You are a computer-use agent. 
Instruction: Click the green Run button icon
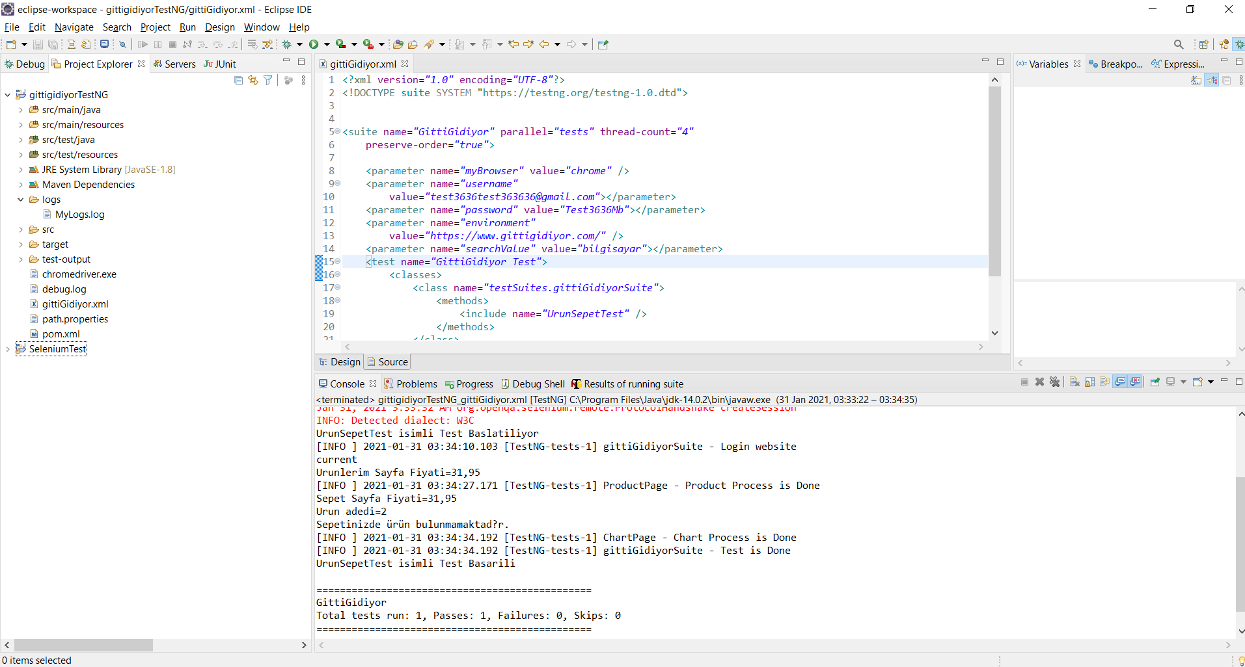(314, 44)
